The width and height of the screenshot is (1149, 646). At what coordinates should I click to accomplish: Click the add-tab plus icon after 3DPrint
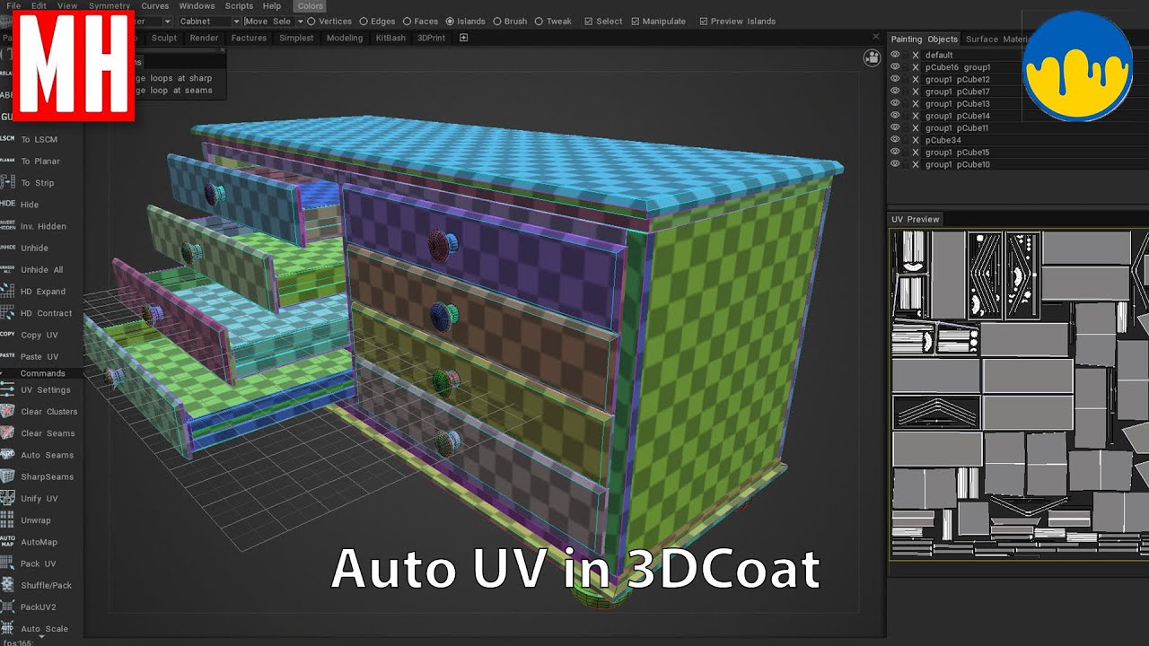tap(464, 38)
